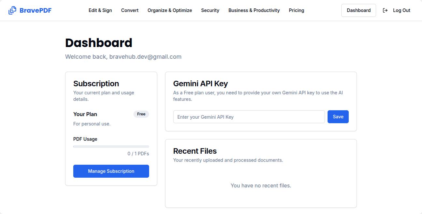The width and height of the screenshot is (422, 214).
Task: Click the Recent Files heading
Action: pyautogui.click(x=195, y=151)
